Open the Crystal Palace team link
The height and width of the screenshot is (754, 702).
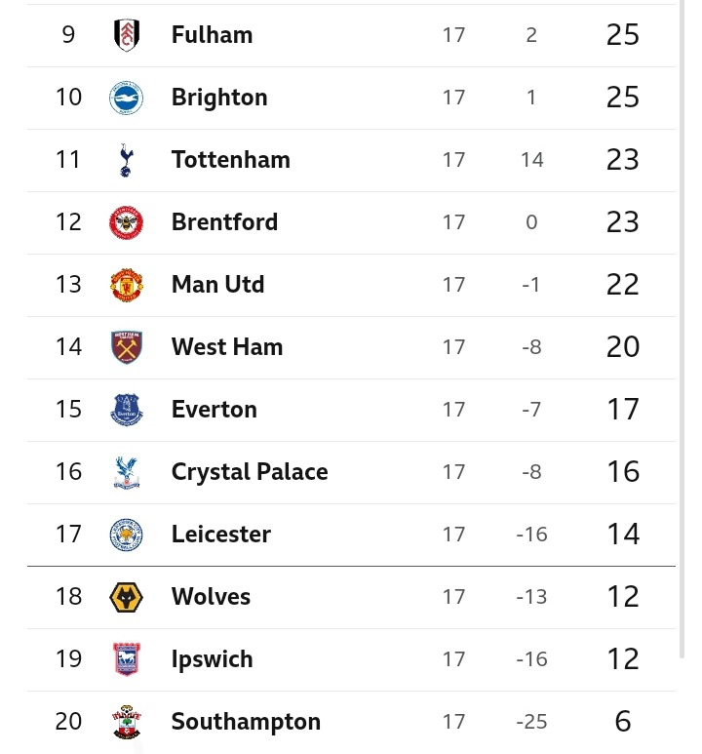tap(250, 472)
